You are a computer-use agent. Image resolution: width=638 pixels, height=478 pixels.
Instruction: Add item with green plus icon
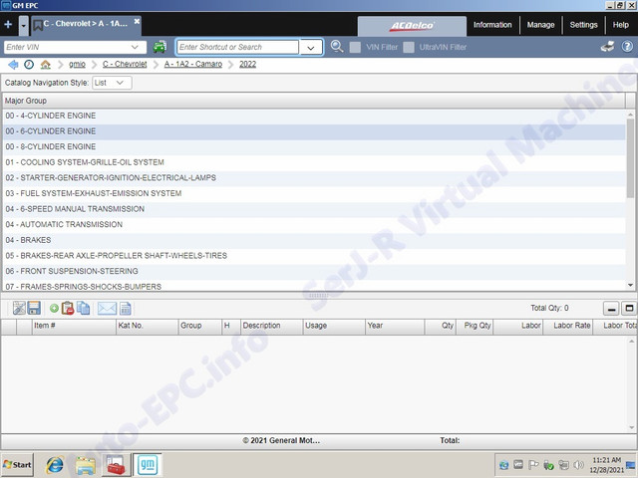coord(54,309)
